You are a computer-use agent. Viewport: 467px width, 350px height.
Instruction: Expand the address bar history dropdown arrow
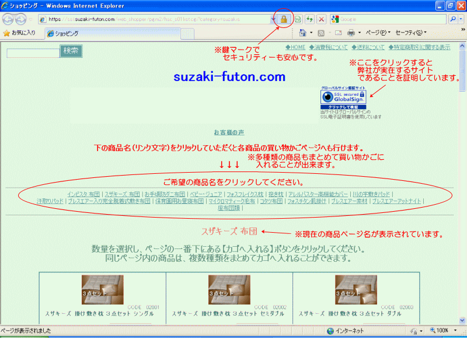(x=273, y=19)
